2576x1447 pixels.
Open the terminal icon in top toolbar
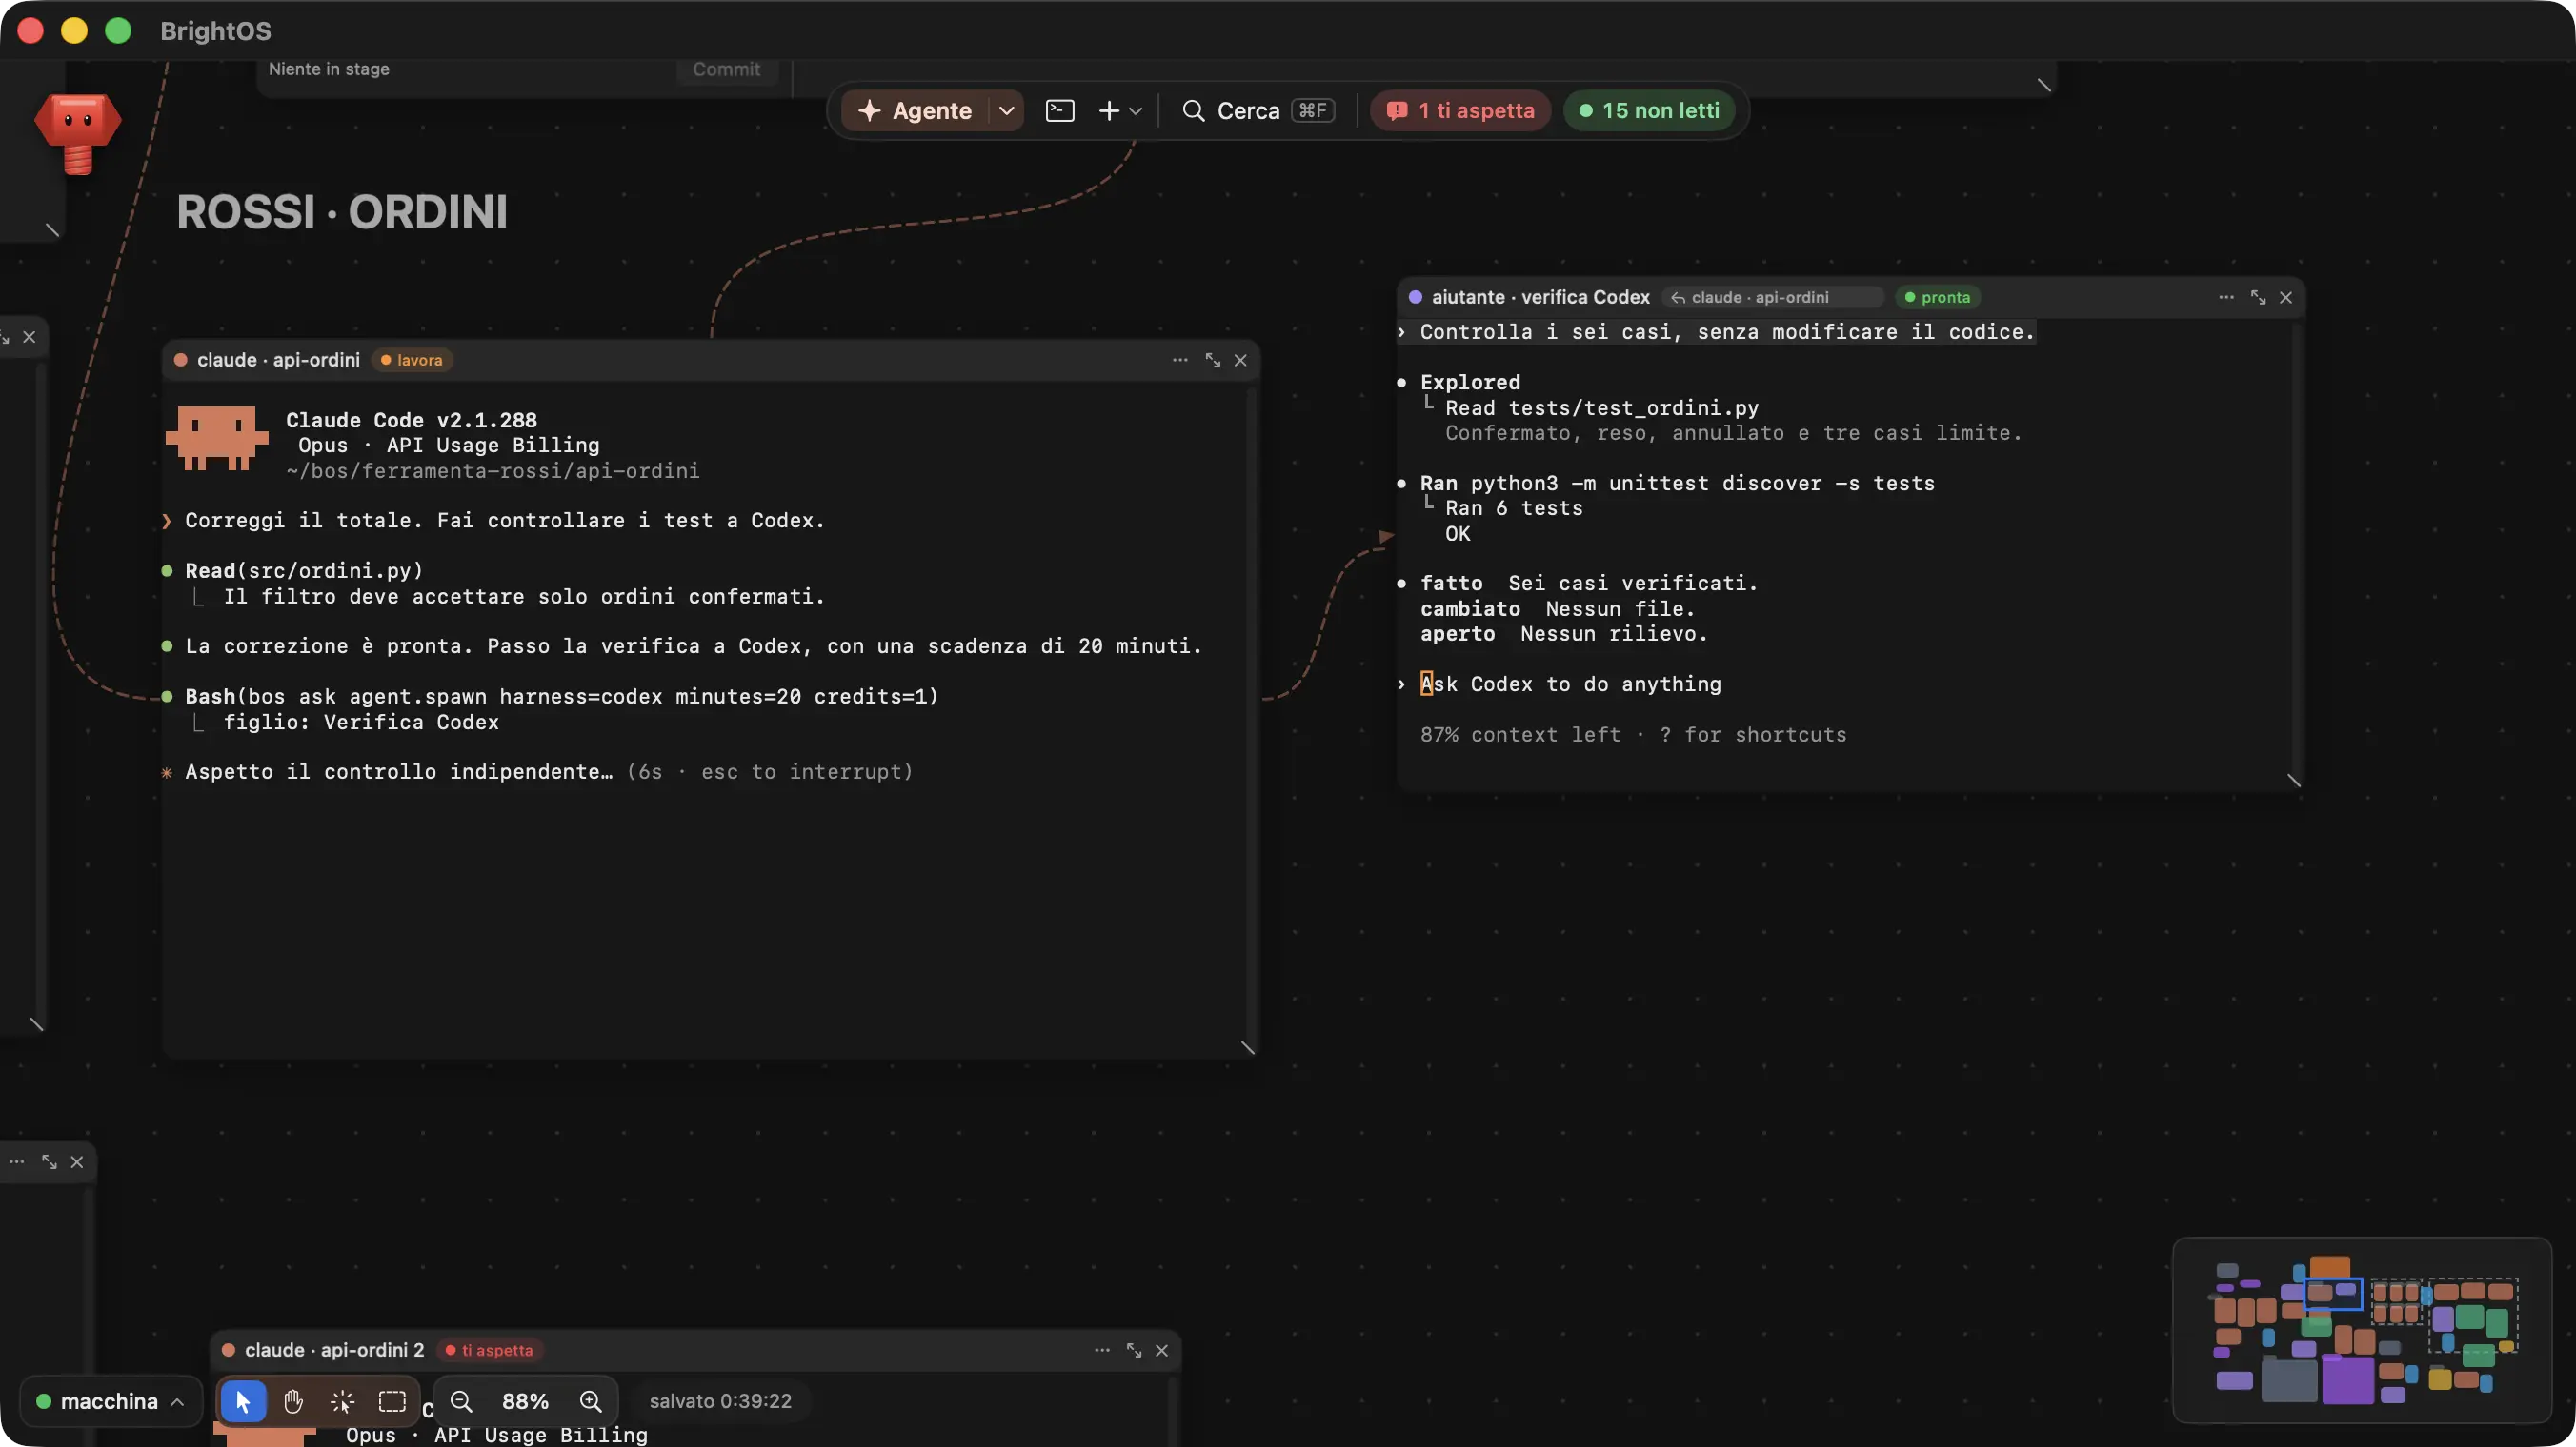(x=1060, y=111)
